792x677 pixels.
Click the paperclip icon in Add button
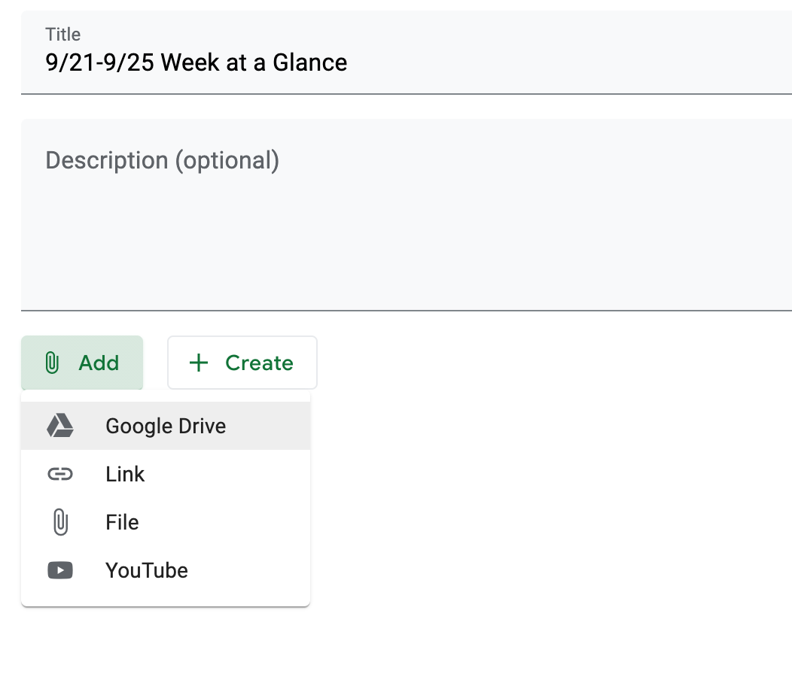coord(51,363)
